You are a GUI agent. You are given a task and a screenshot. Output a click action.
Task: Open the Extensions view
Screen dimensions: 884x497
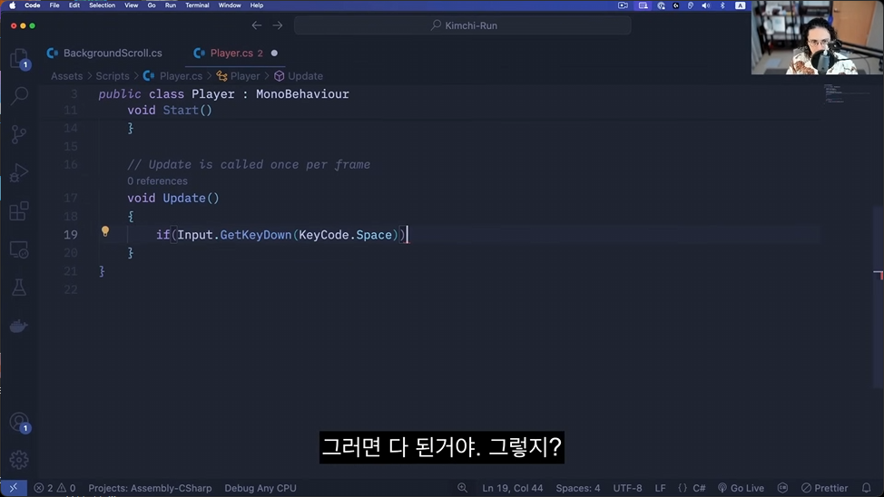point(19,211)
